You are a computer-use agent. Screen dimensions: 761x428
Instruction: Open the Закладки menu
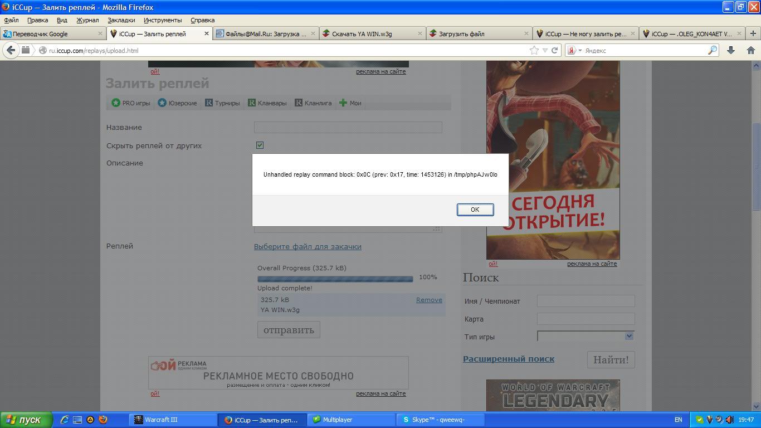click(x=121, y=20)
